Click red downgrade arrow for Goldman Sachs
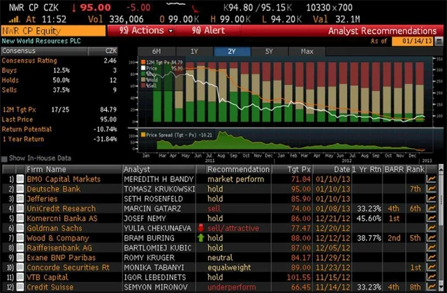Screen dimensions: 447x293 (x=200, y=227)
